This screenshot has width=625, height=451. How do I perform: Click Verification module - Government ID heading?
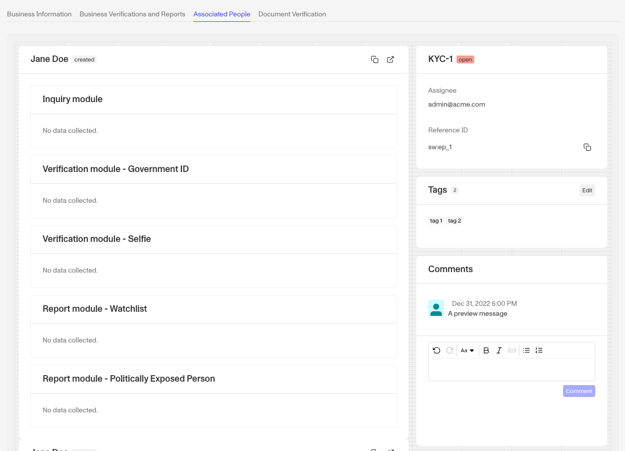[x=115, y=169]
